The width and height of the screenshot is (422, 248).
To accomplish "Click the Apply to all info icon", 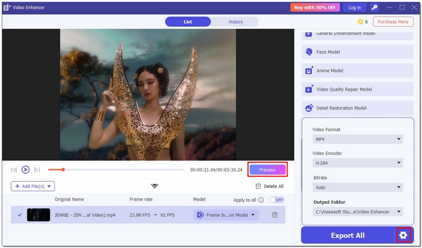I will click(261, 200).
